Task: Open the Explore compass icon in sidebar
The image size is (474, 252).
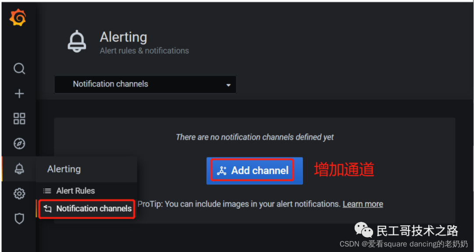Action: (19, 144)
